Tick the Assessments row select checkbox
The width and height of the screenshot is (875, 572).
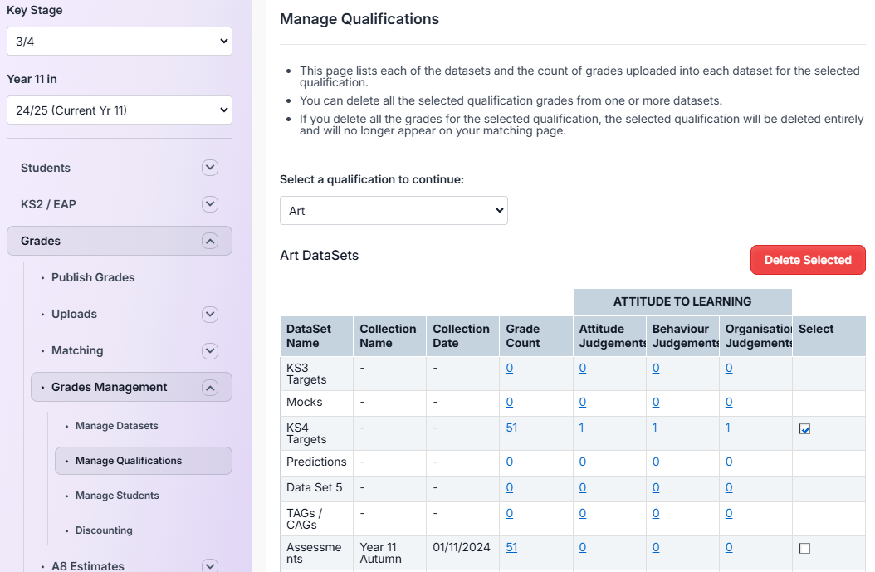click(x=804, y=548)
